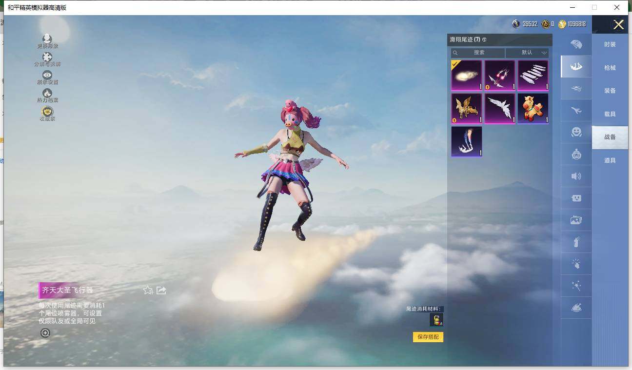This screenshot has height=370, width=632.
Task: Close the 和平精英模拟器高清版 window
Action: [x=617, y=7]
